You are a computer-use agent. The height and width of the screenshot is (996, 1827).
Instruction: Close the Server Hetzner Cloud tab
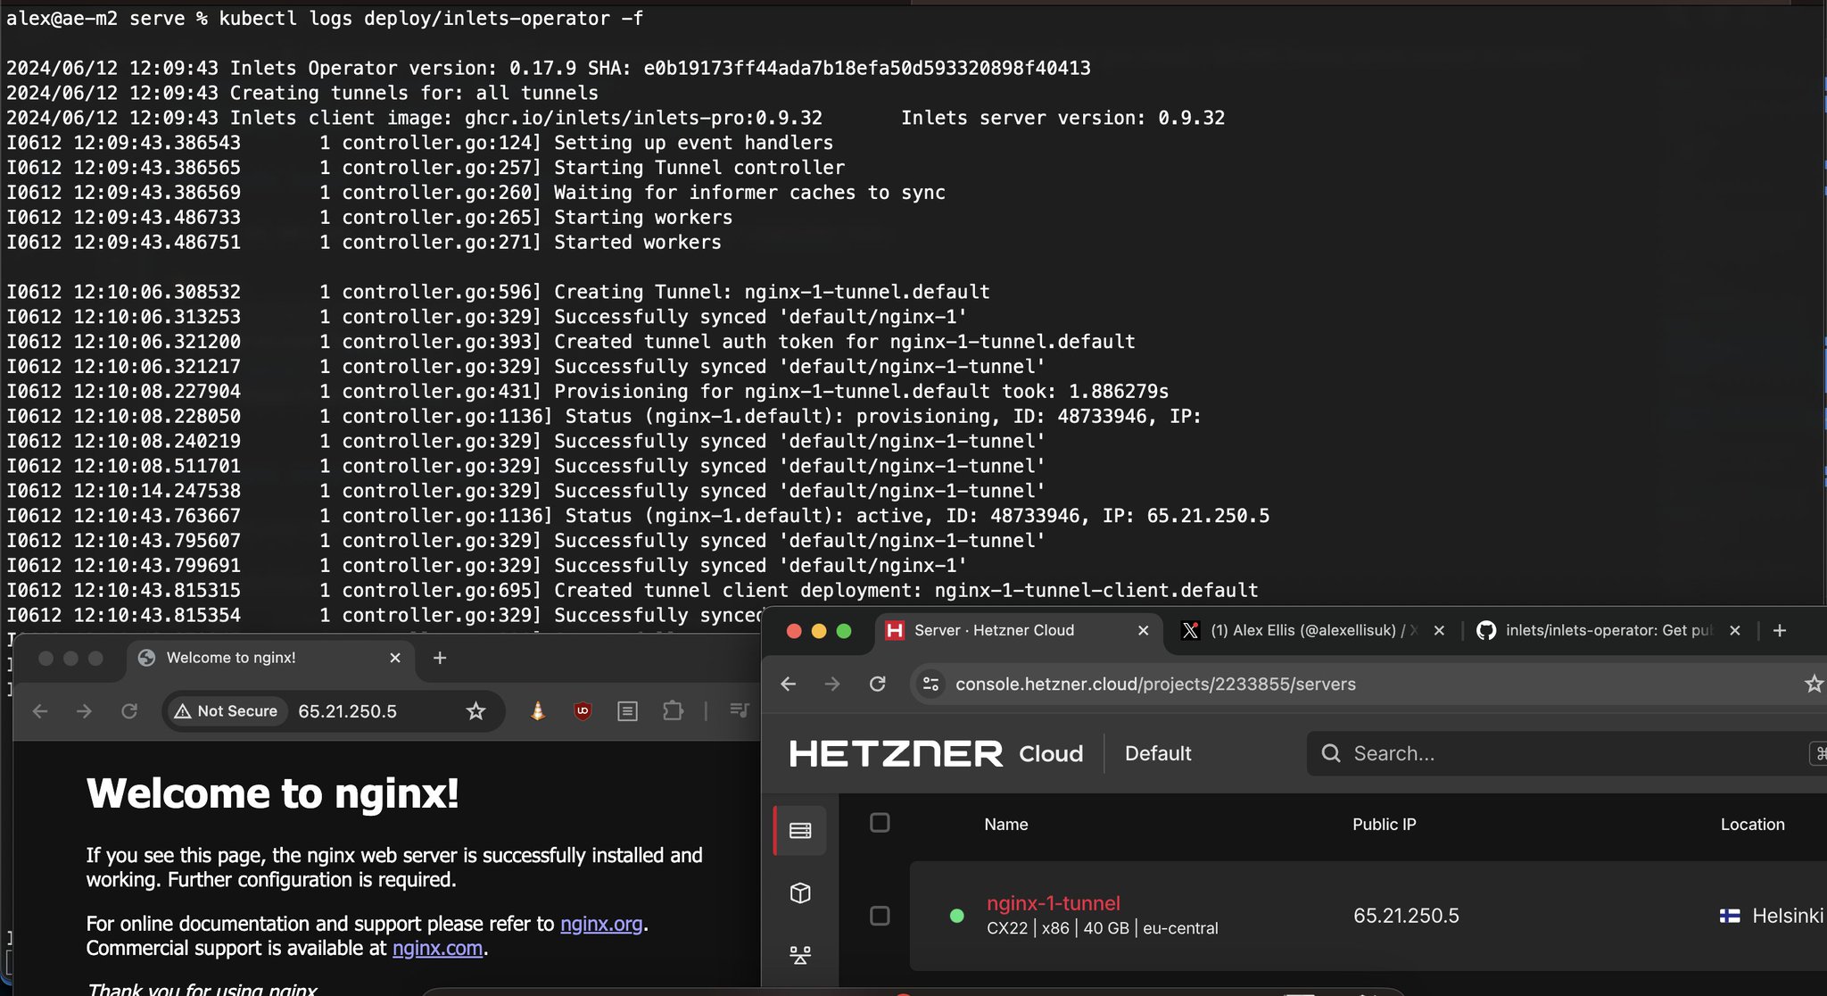point(1143,631)
